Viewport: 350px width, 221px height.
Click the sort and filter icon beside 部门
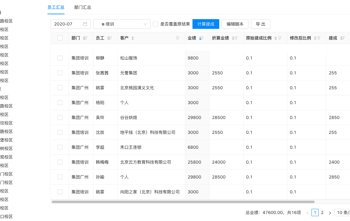85,38
